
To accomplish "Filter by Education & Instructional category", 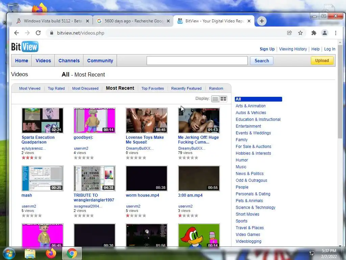I will point(258,120).
